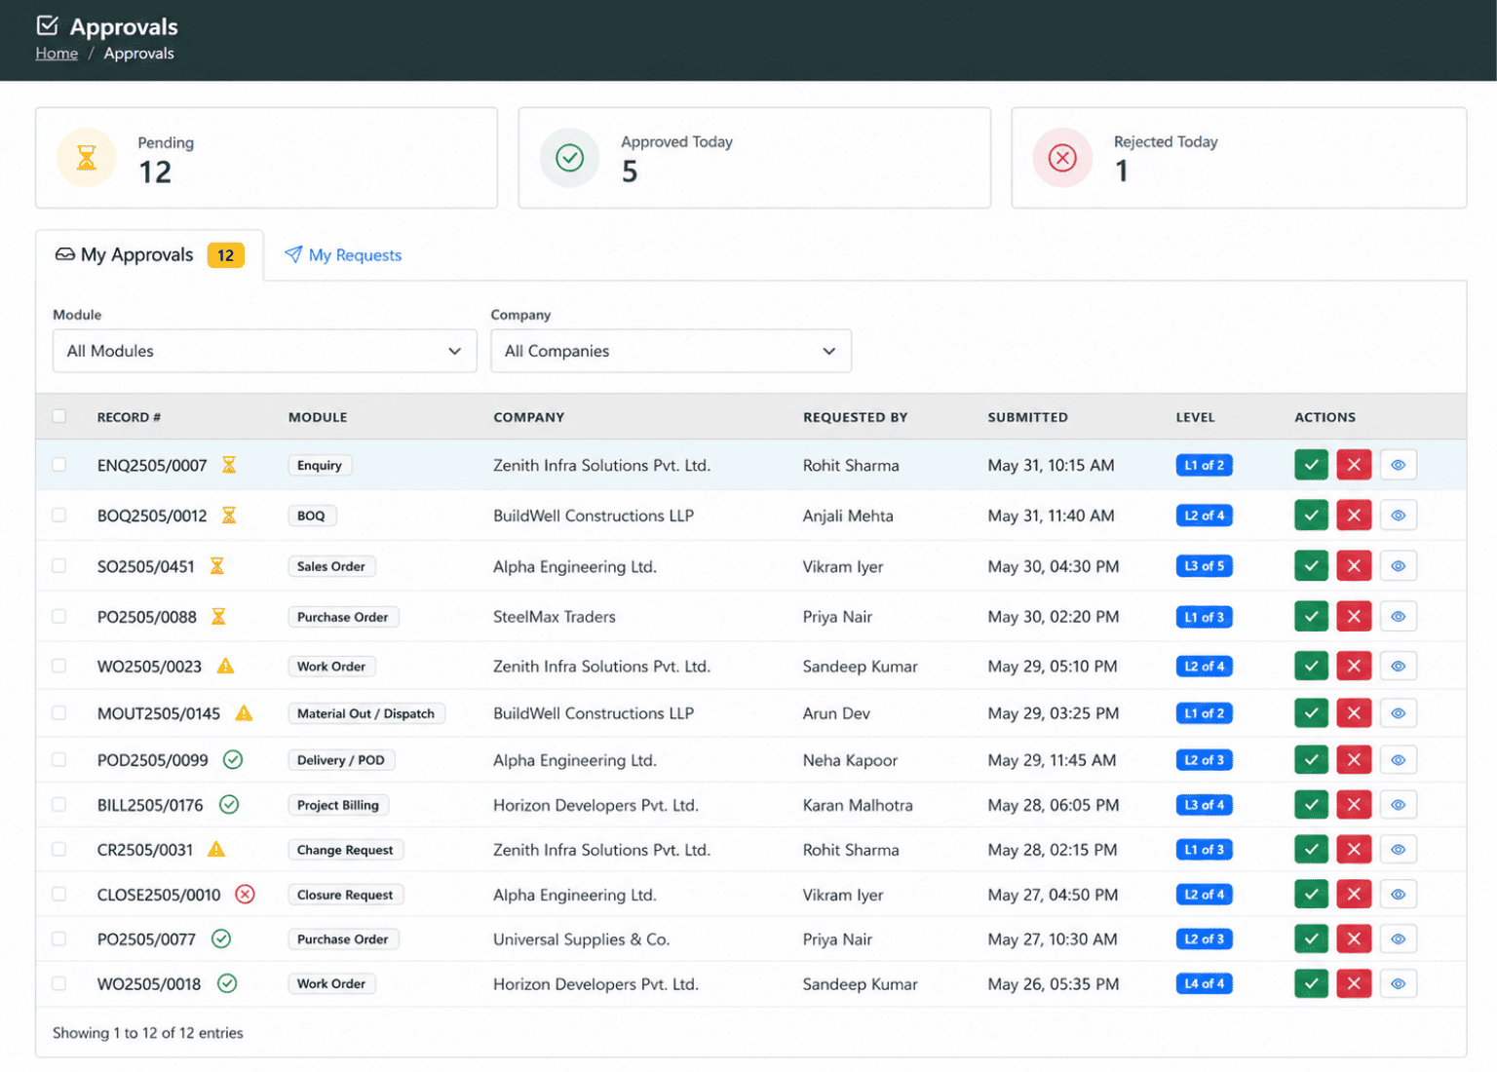The height and width of the screenshot is (1072, 1497).
Task: View details of BOQ2505/0012
Action: click(x=1398, y=516)
